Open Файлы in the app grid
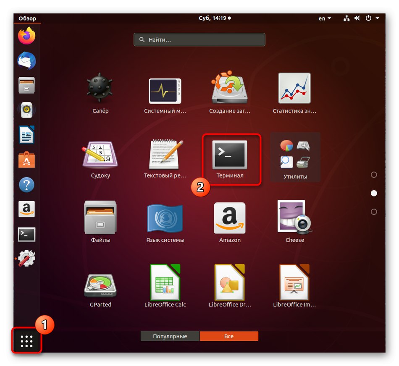 100,222
